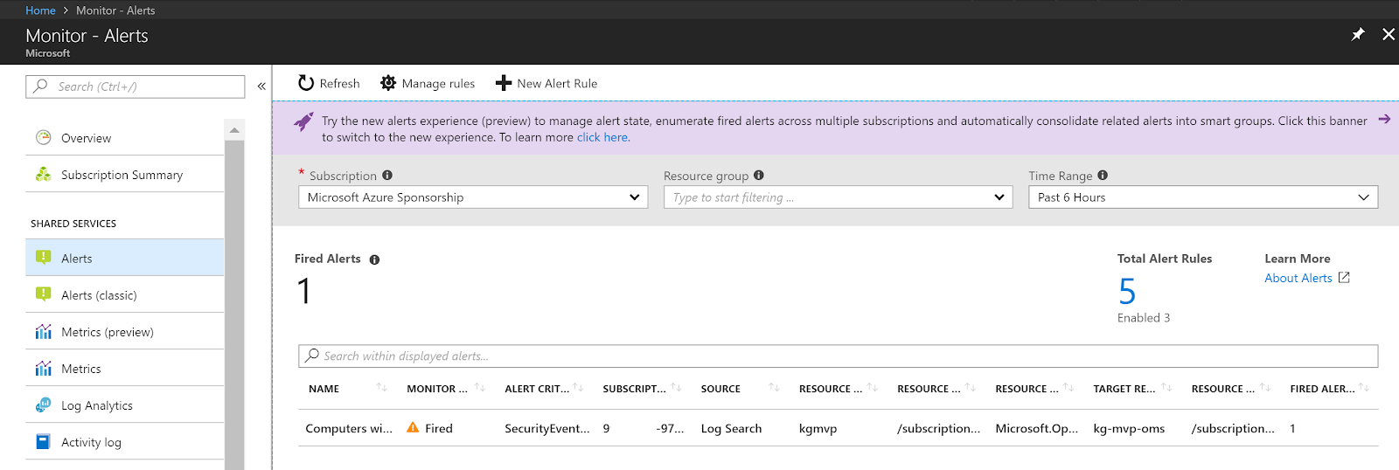Click the 'SecurityEvent...' criteria cell

547,428
